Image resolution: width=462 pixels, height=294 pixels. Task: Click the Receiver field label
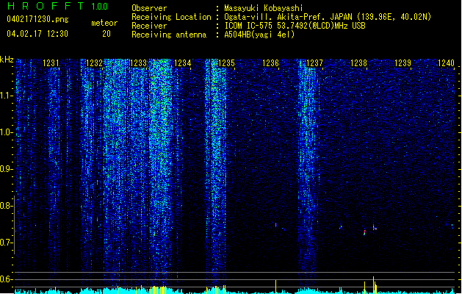coord(149,26)
